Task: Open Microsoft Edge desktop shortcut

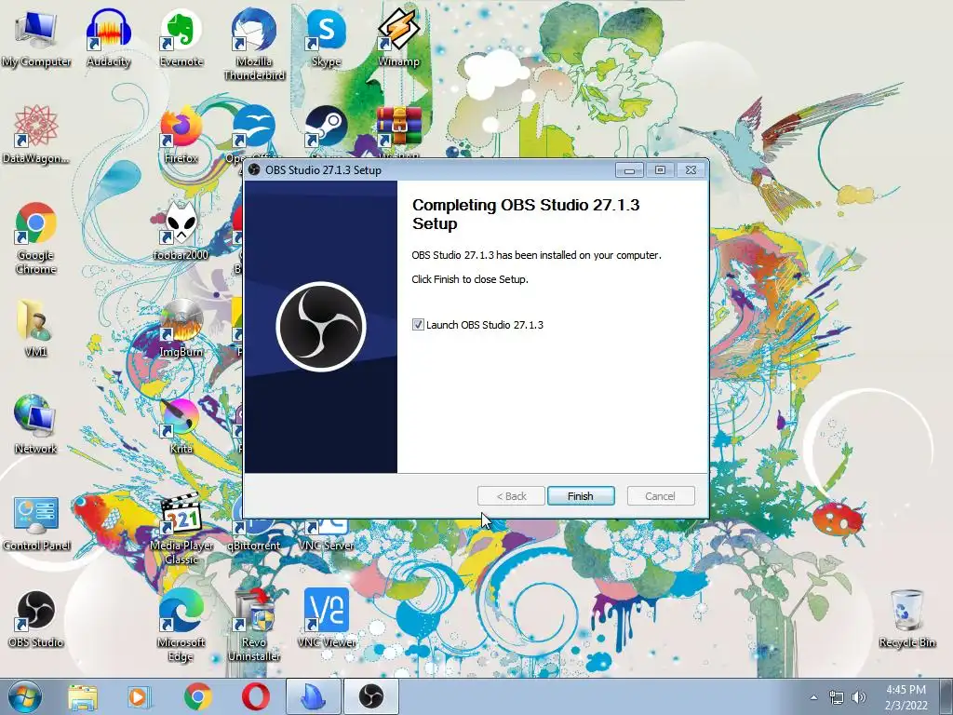Action: [181, 626]
